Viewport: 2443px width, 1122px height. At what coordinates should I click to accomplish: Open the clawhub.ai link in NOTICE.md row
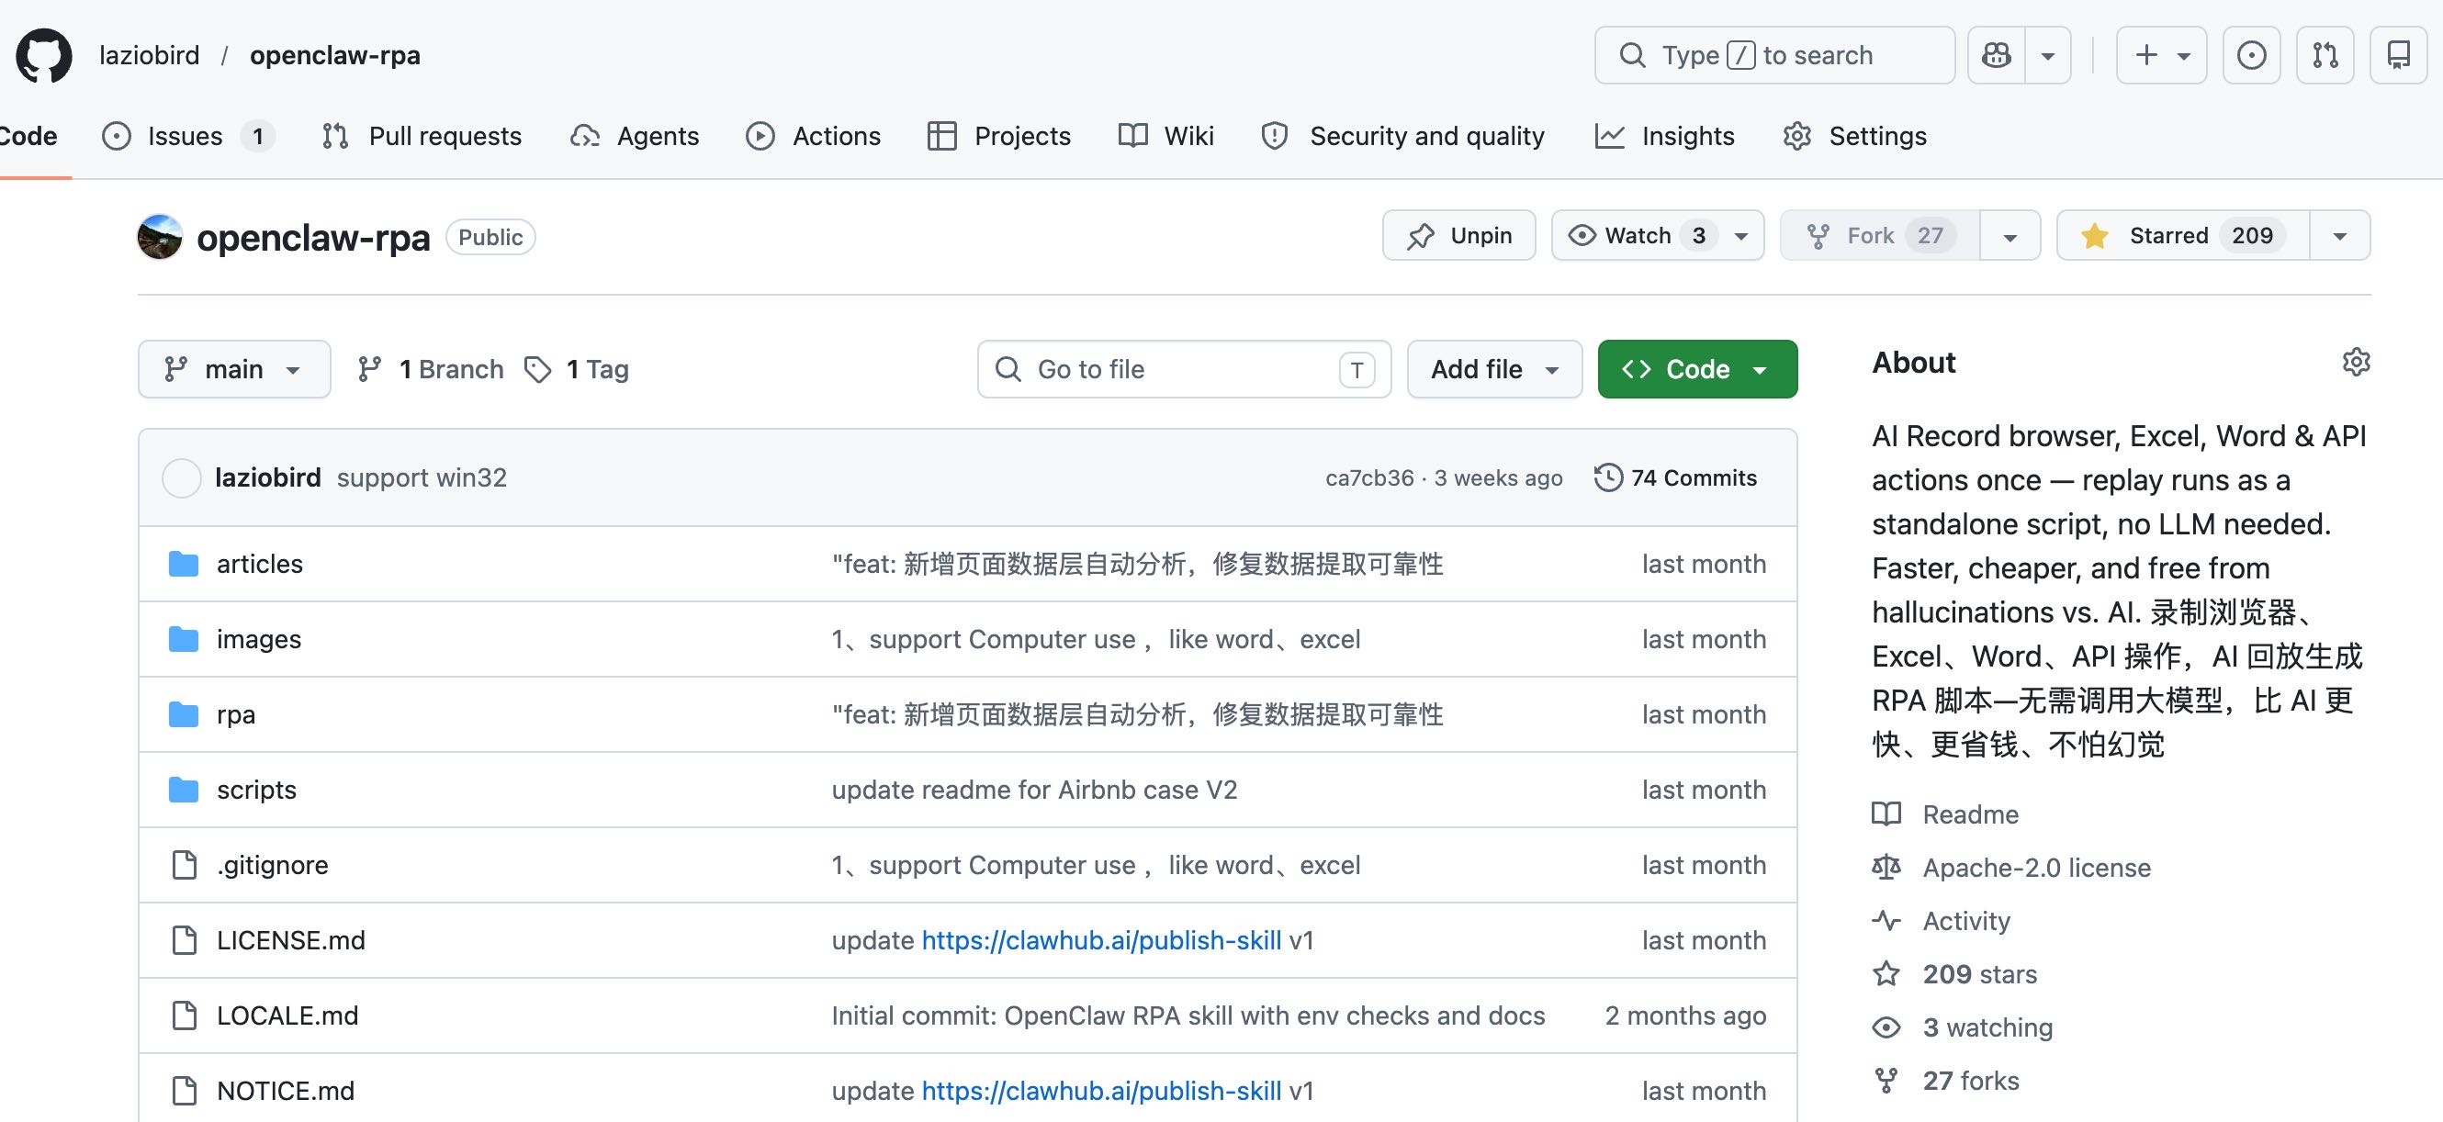1101,1091
